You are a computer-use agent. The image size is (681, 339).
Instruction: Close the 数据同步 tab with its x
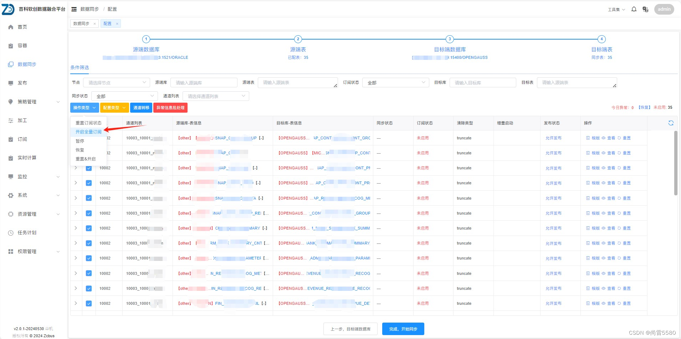[x=94, y=24]
